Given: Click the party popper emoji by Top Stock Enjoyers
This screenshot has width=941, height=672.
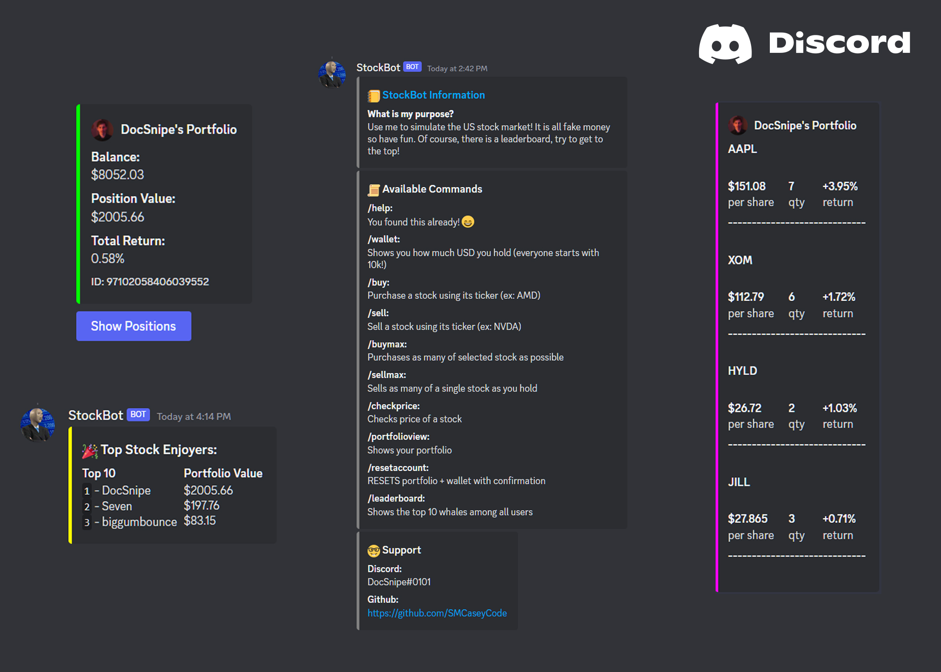Looking at the screenshot, I should [x=90, y=450].
